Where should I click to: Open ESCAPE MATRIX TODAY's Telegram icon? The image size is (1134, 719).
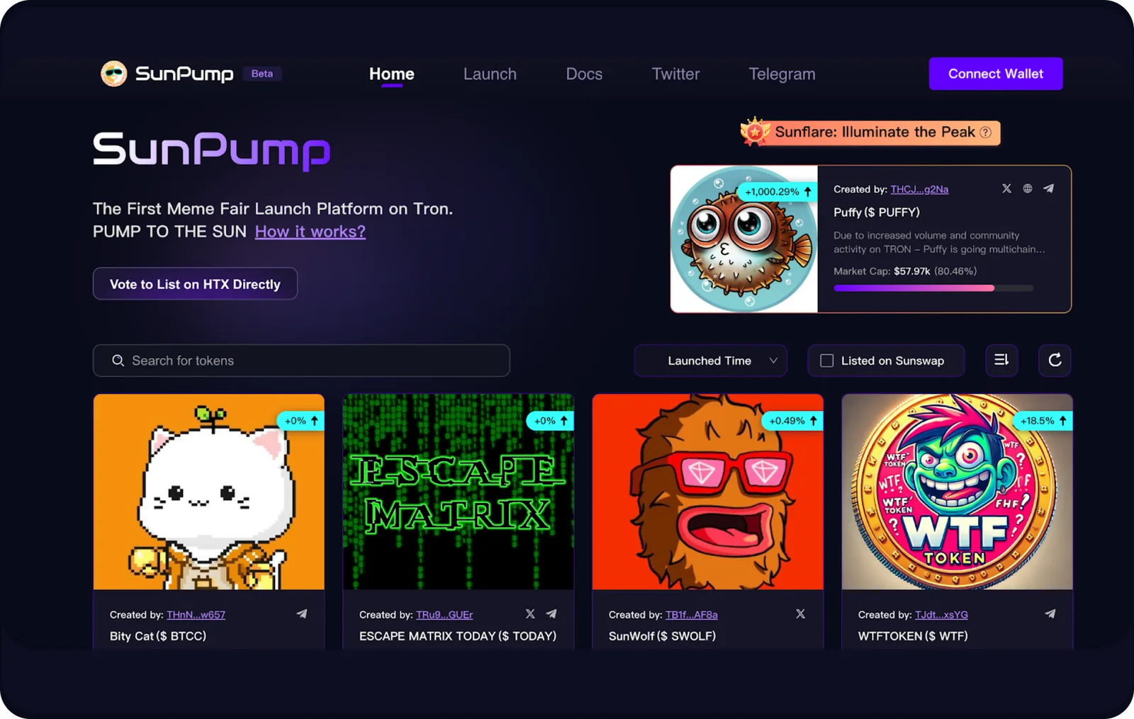pyautogui.click(x=551, y=613)
